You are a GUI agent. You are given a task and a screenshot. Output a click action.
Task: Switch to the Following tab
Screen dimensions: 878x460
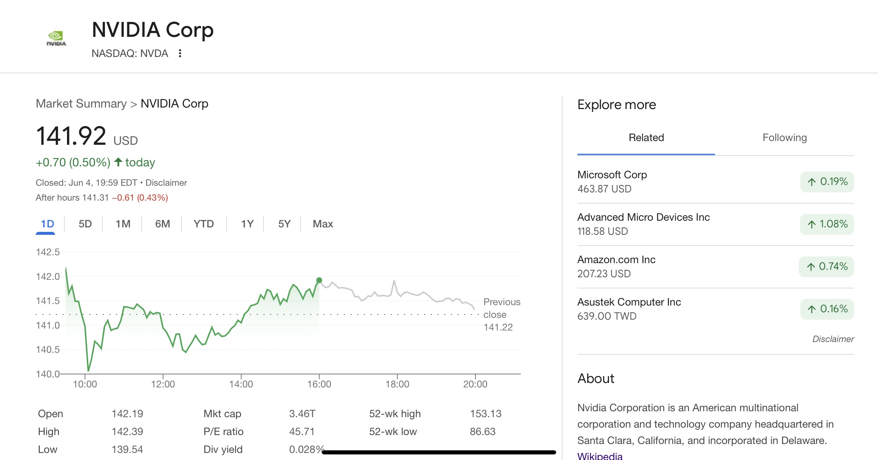[784, 138]
